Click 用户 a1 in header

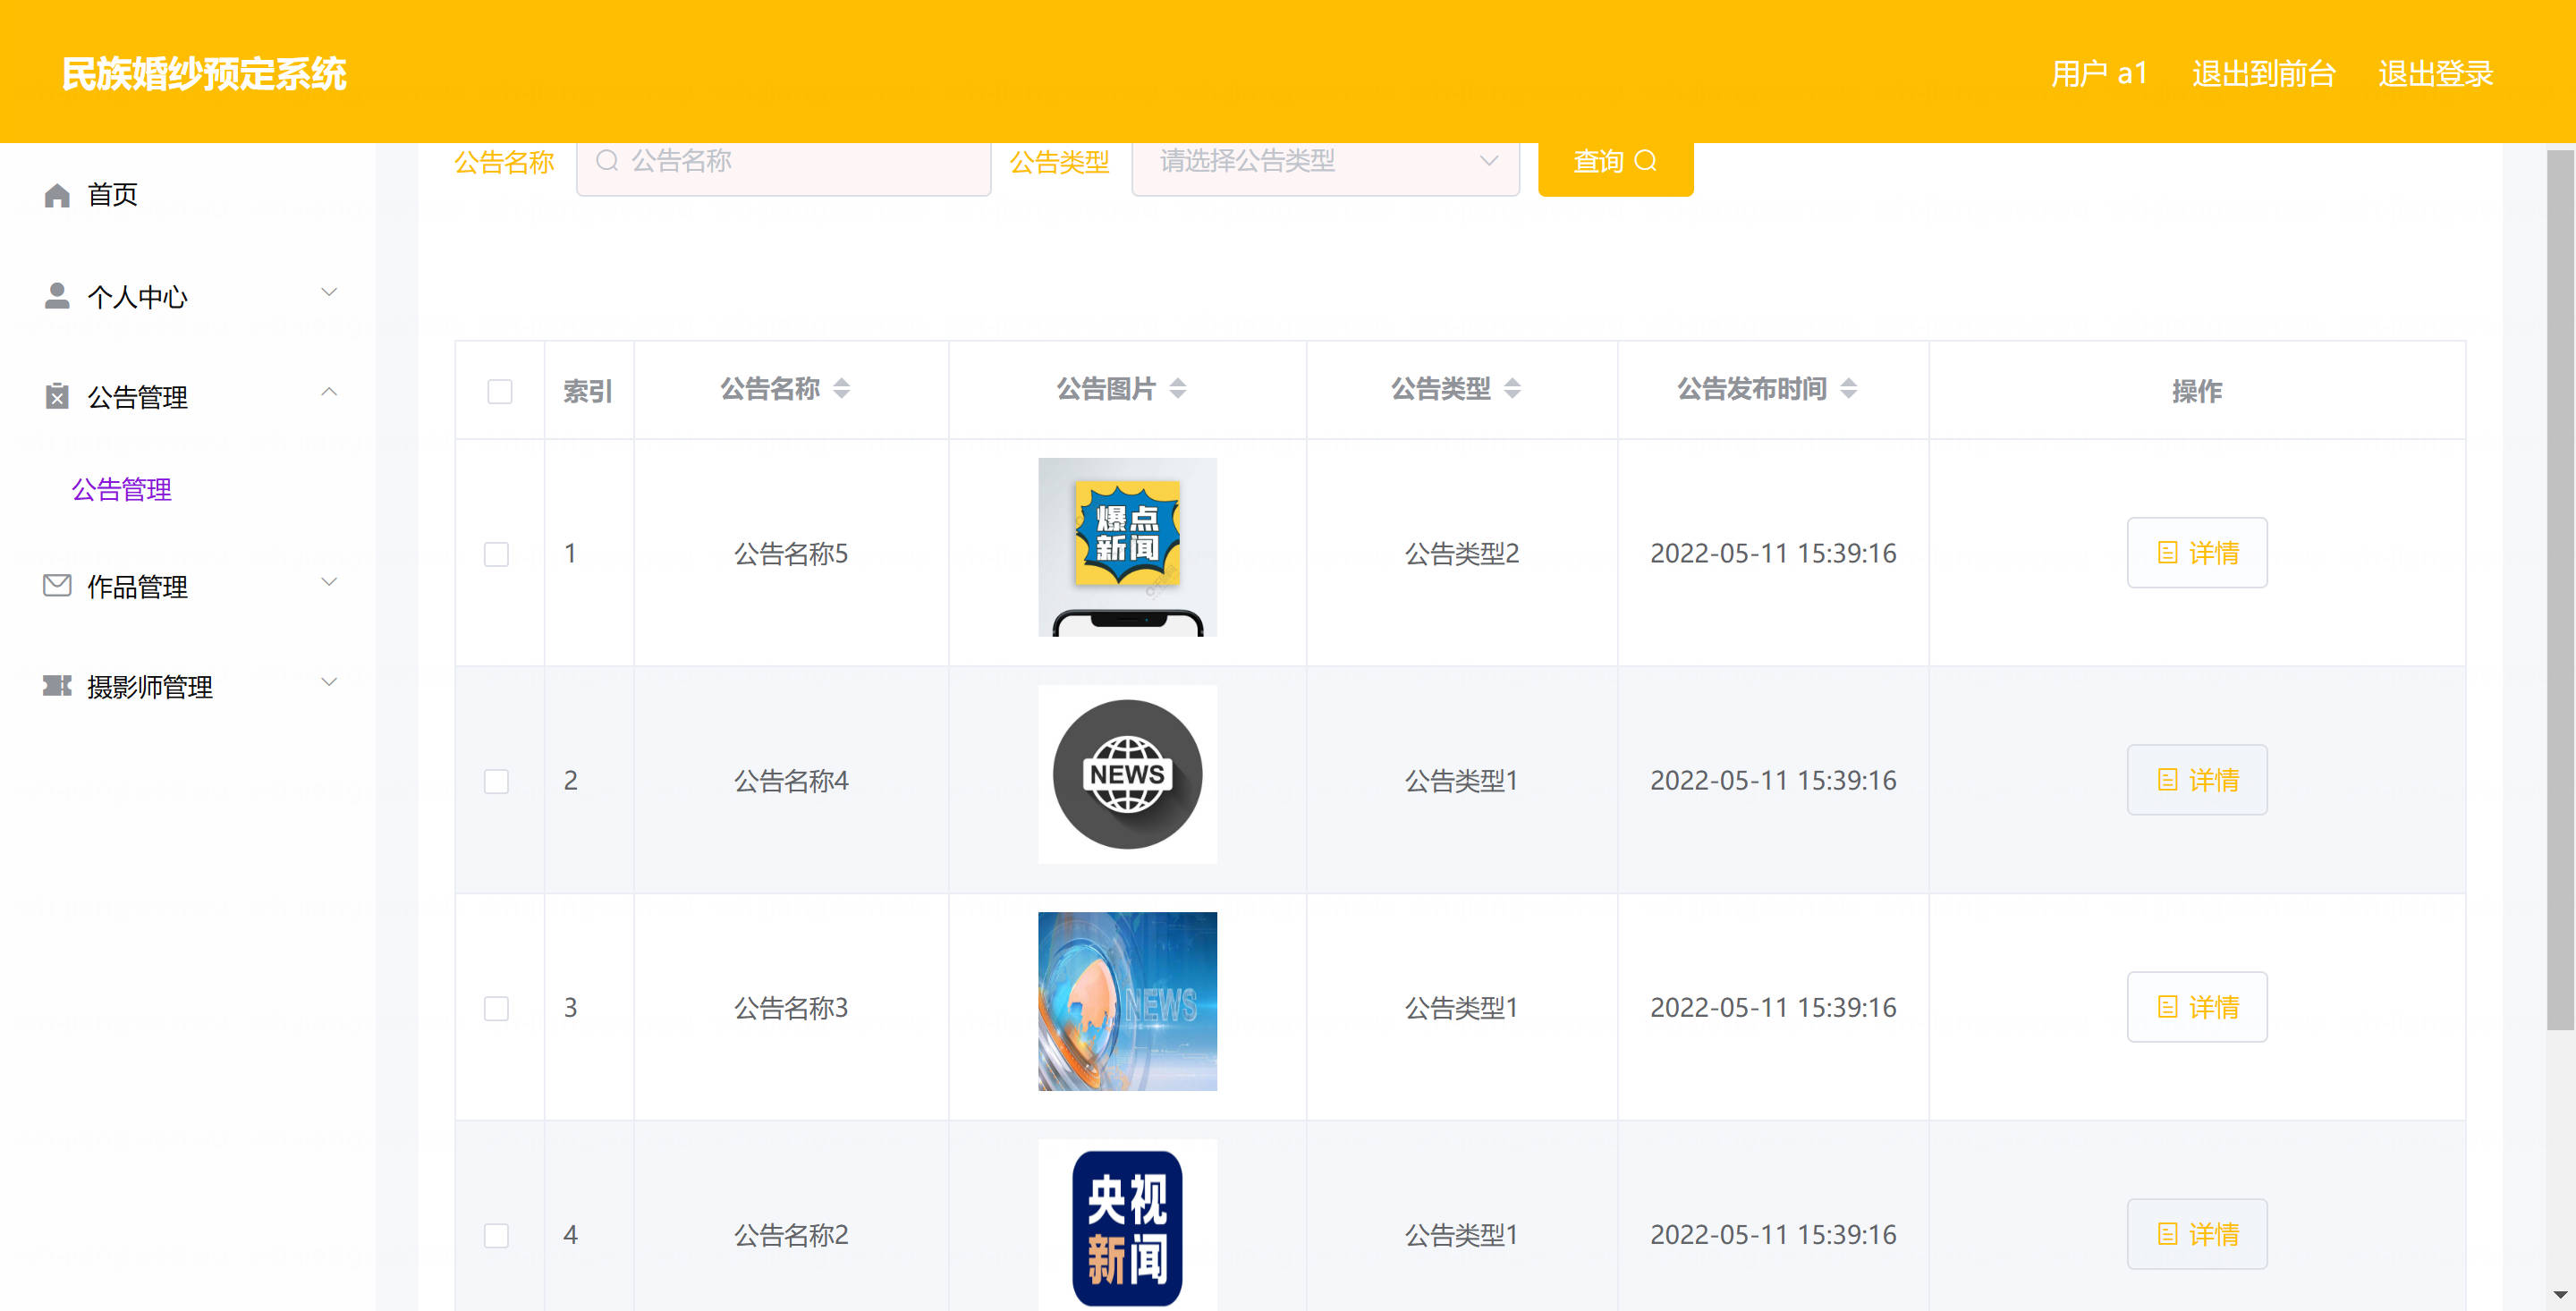point(2099,73)
